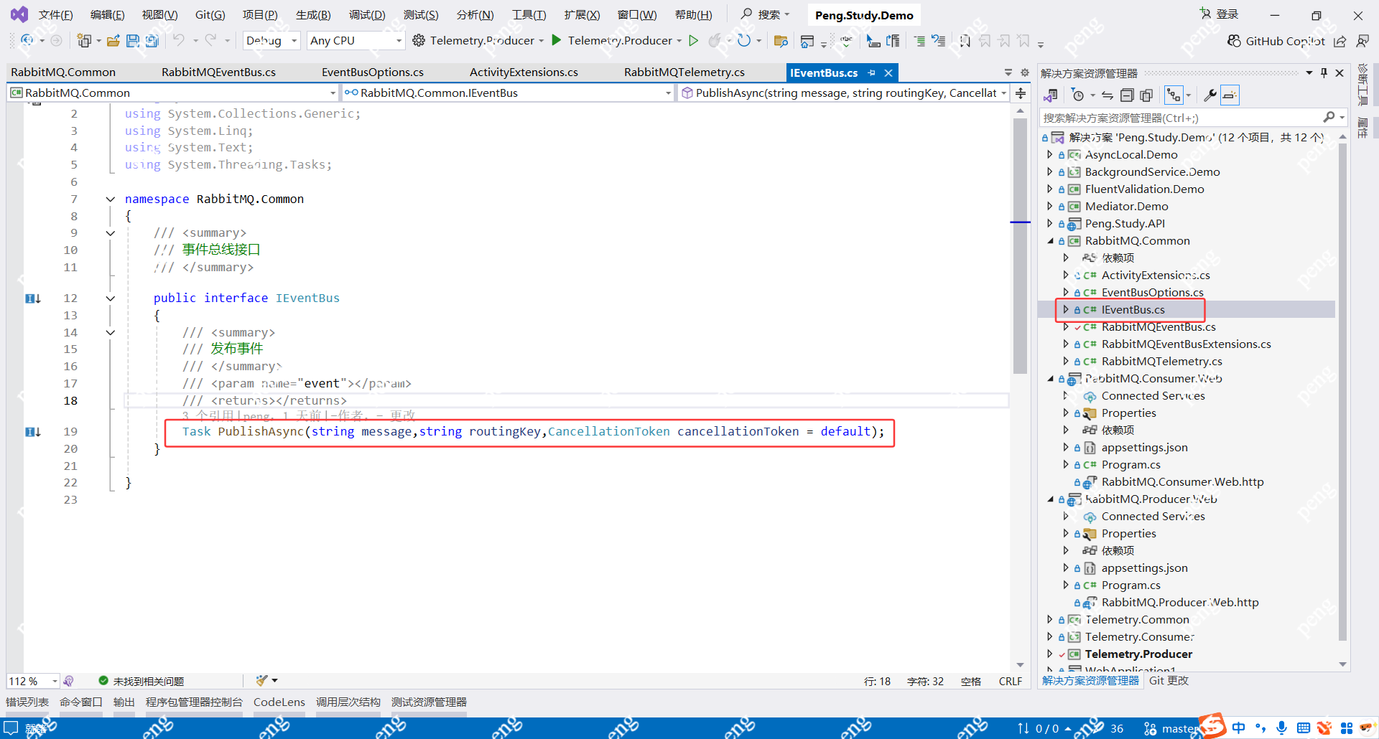Open the 错误列表 error list tab
Image resolution: width=1379 pixels, height=739 pixels.
pyautogui.click(x=27, y=702)
